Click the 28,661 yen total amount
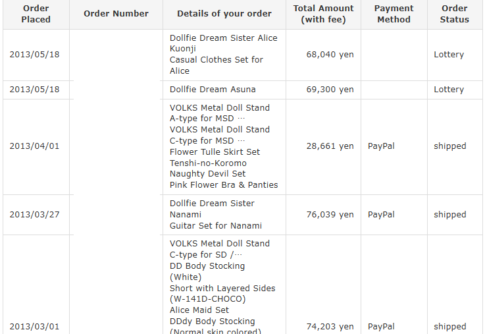This screenshot has height=334, width=485. (330, 146)
